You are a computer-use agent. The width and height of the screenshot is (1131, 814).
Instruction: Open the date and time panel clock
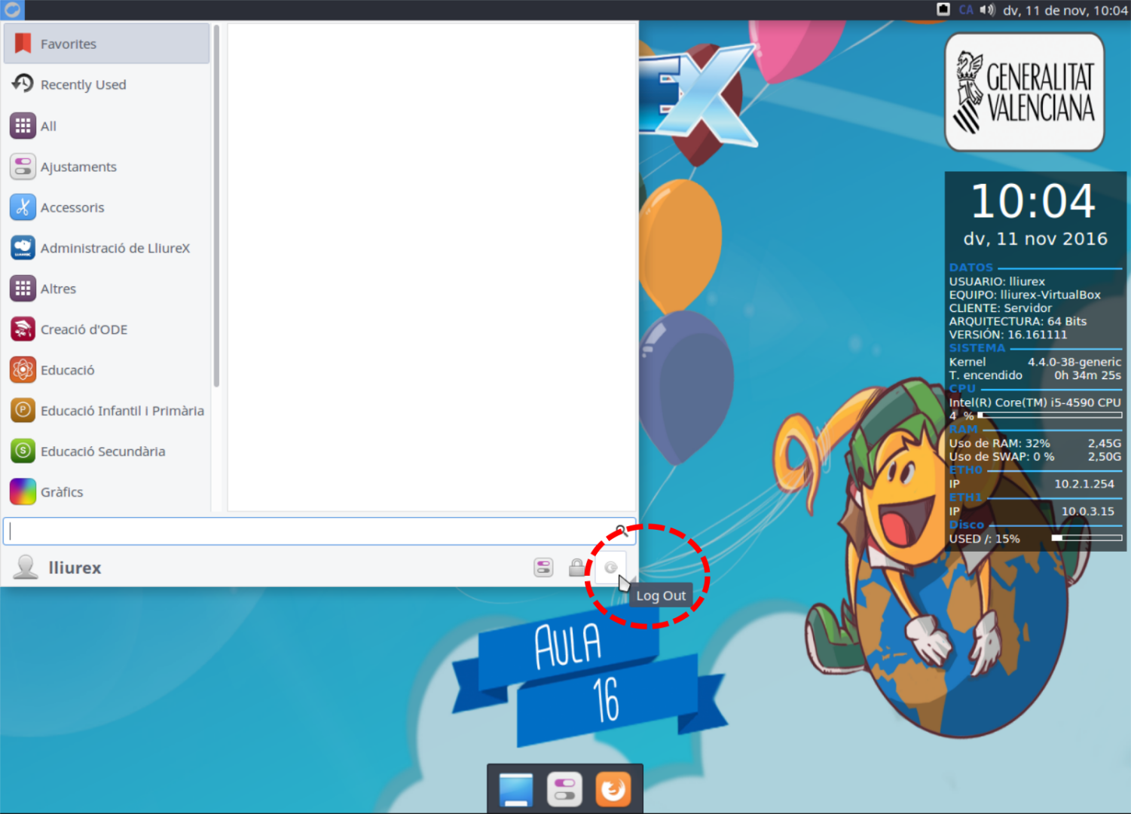[1065, 11]
